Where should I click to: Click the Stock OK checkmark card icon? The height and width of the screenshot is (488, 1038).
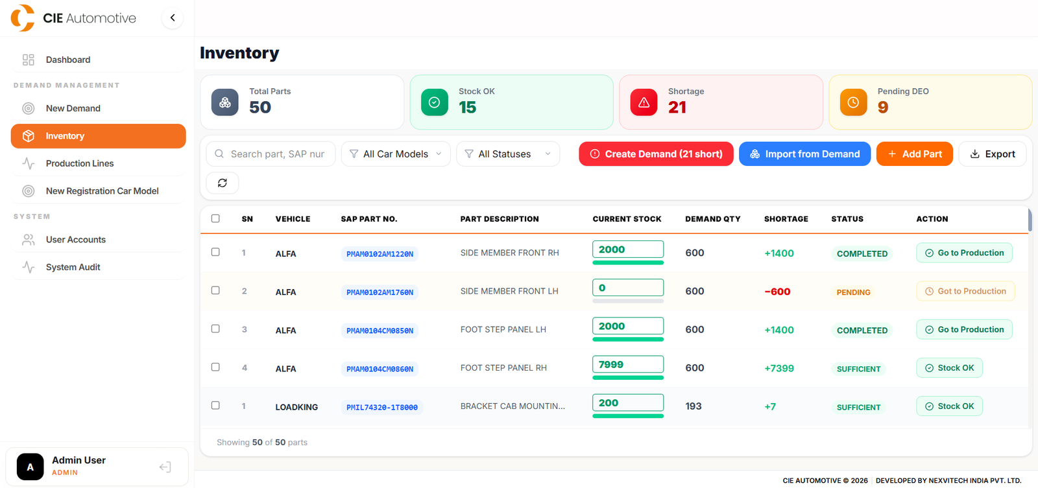click(435, 102)
